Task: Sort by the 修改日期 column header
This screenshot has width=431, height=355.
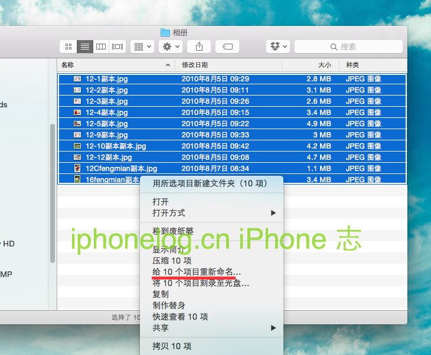Action: click(228, 65)
